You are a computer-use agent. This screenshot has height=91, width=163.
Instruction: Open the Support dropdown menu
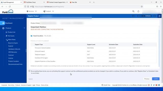[x=49, y=11]
